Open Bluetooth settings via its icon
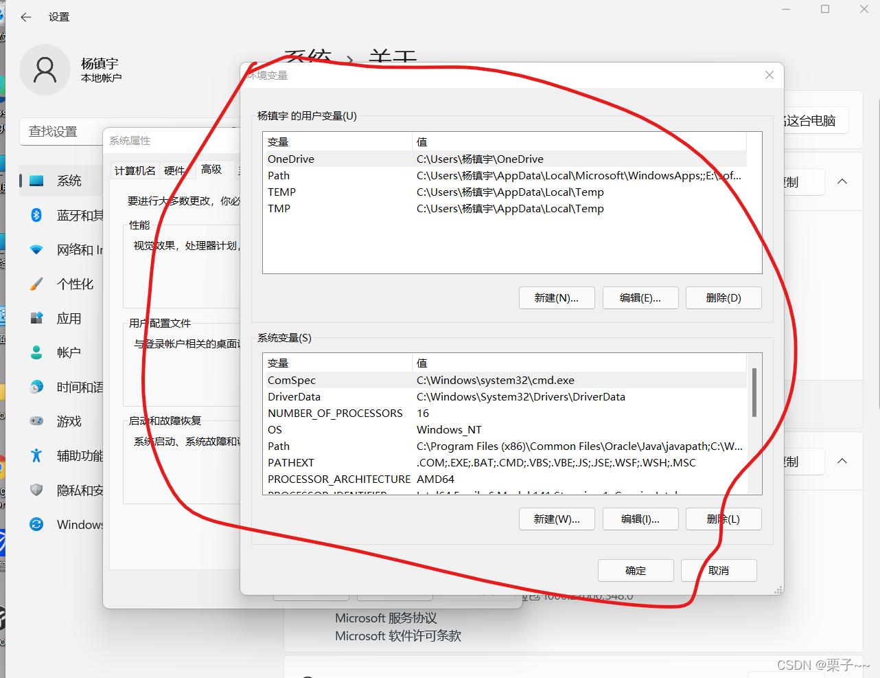Screen dimensions: 880x678 click(36, 215)
